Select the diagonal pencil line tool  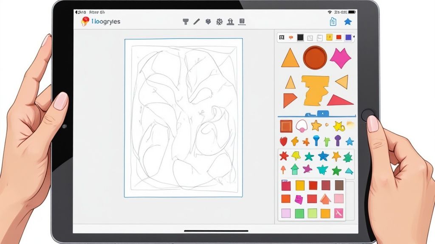coord(197,22)
